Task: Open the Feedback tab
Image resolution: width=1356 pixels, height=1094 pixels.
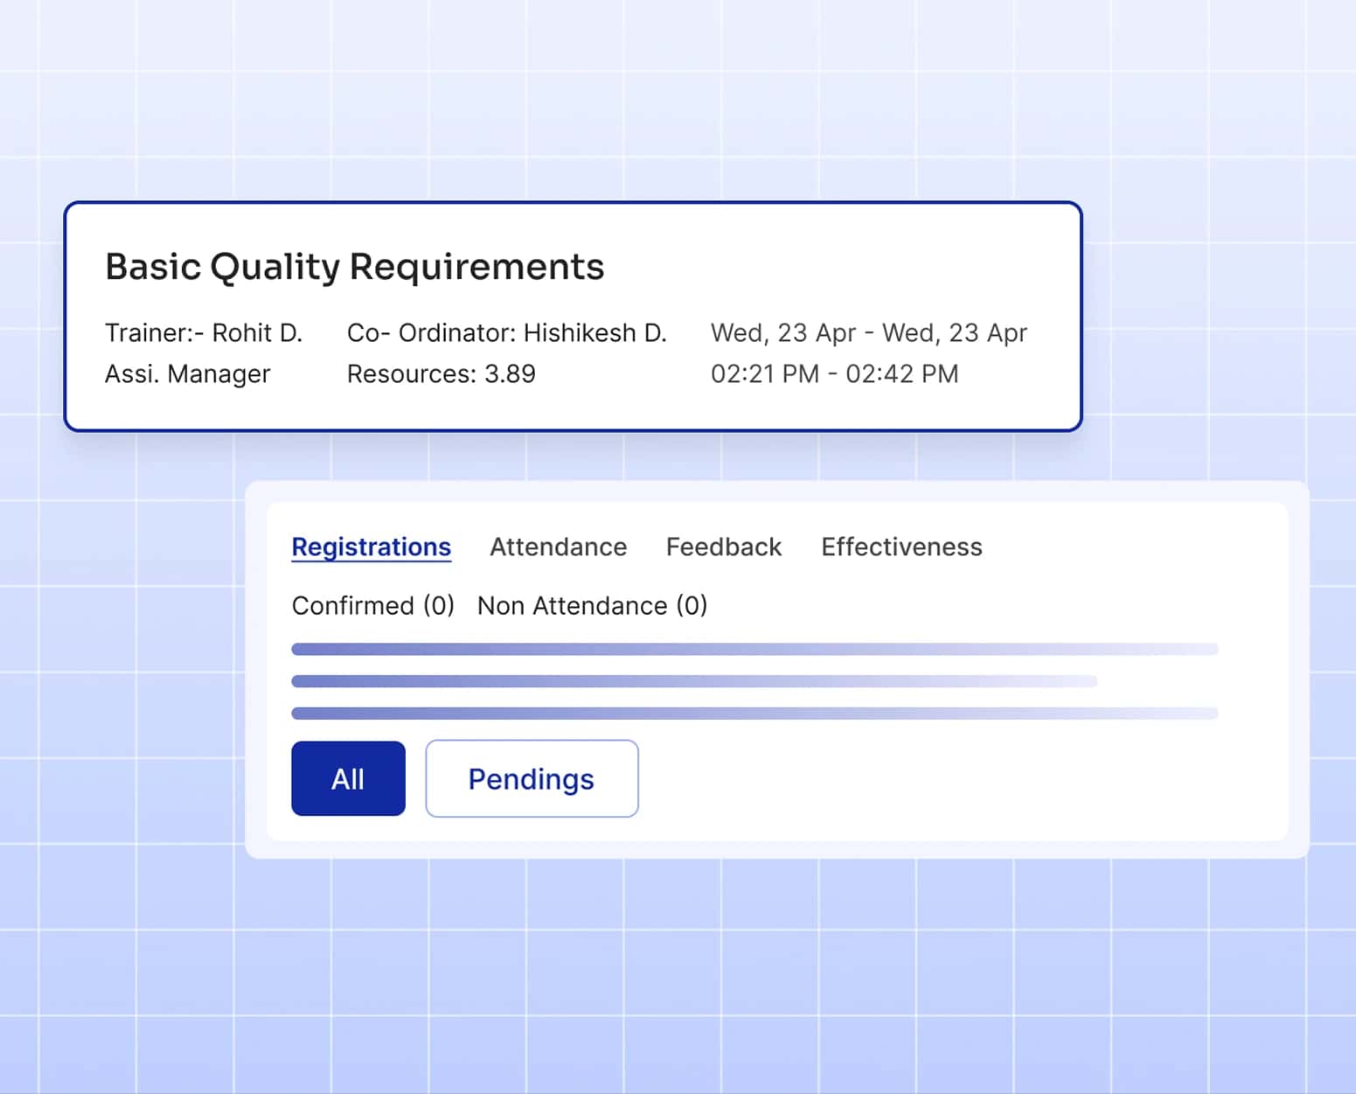Action: pyautogui.click(x=723, y=547)
